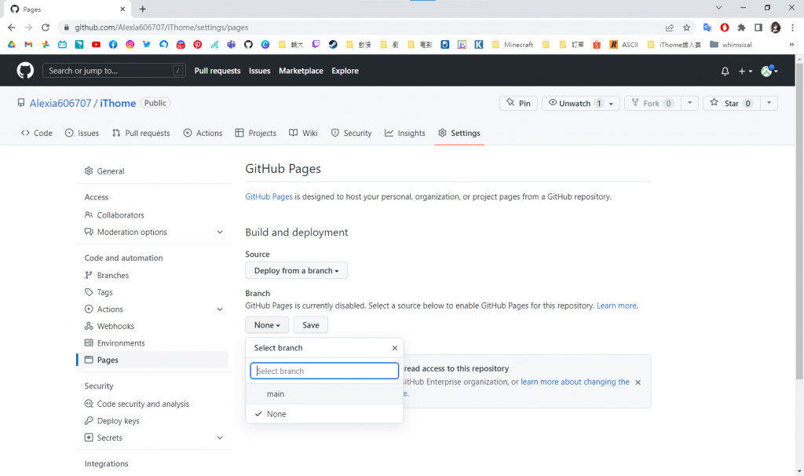Viewport: 804px width, 476px height.
Task: Open the Twitter bookmark
Action: (147, 45)
